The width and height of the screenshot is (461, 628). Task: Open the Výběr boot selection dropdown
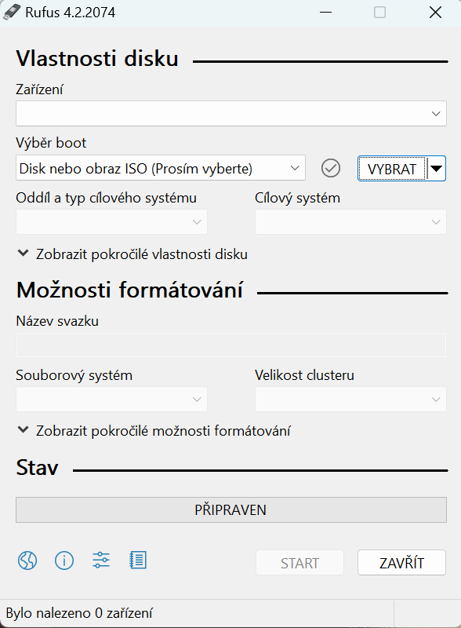pos(161,168)
